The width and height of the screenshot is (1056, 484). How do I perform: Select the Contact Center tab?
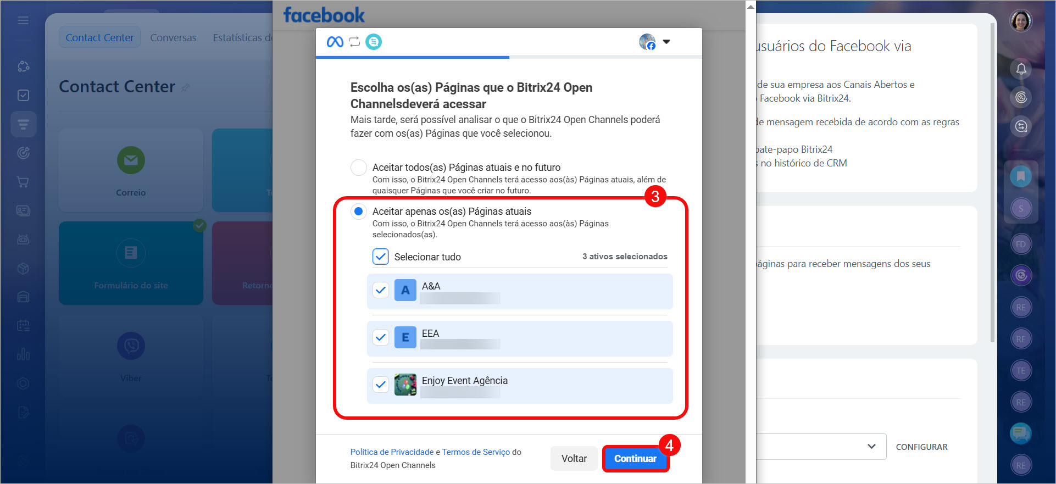(99, 37)
